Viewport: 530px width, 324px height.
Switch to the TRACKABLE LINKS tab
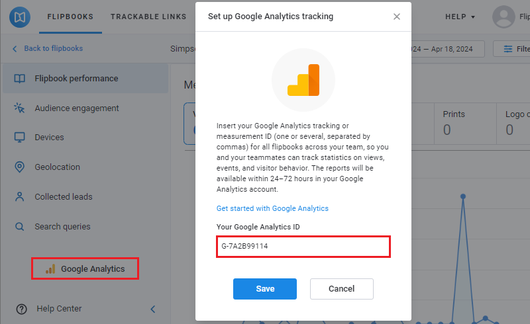[x=148, y=17]
